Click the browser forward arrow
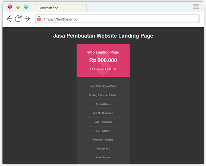Screen dimensions: 206x166 [x=27, y=19]
